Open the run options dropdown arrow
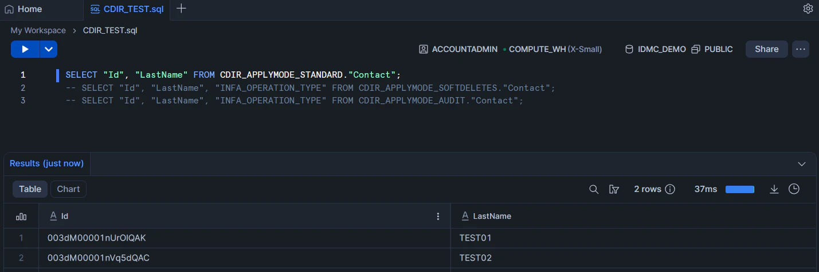Viewport: 819px width, 272px height. click(x=48, y=49)
